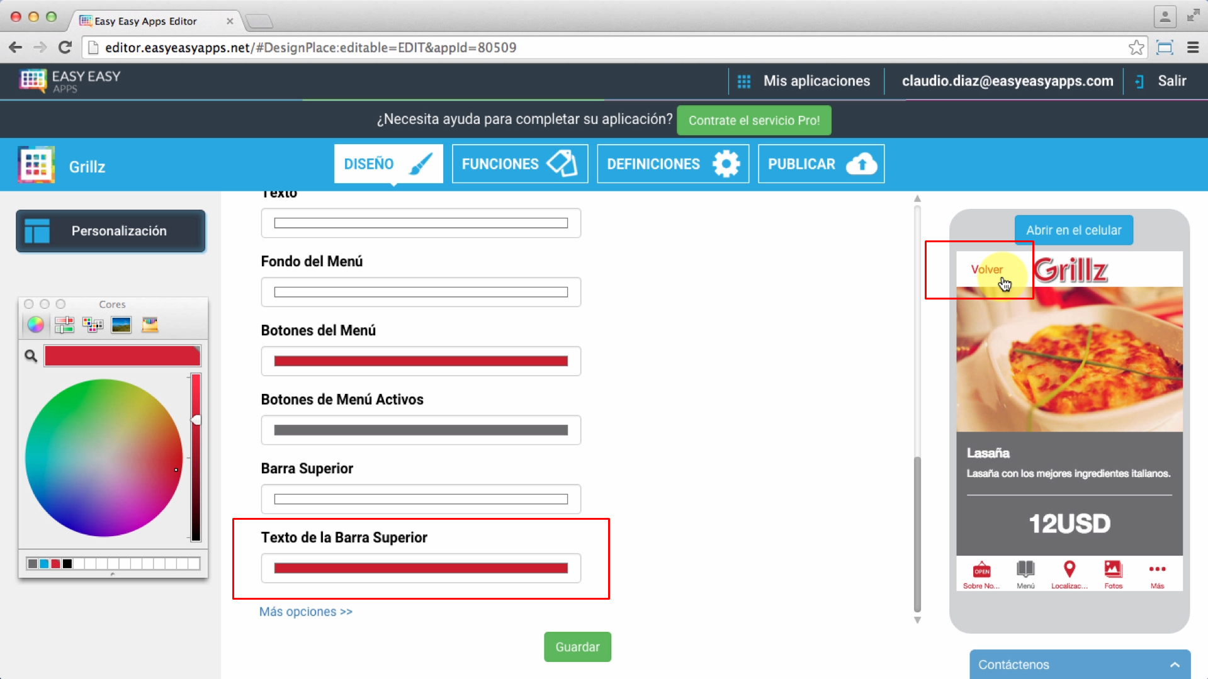Select the color wheel picker mode

tap(35, 325)
